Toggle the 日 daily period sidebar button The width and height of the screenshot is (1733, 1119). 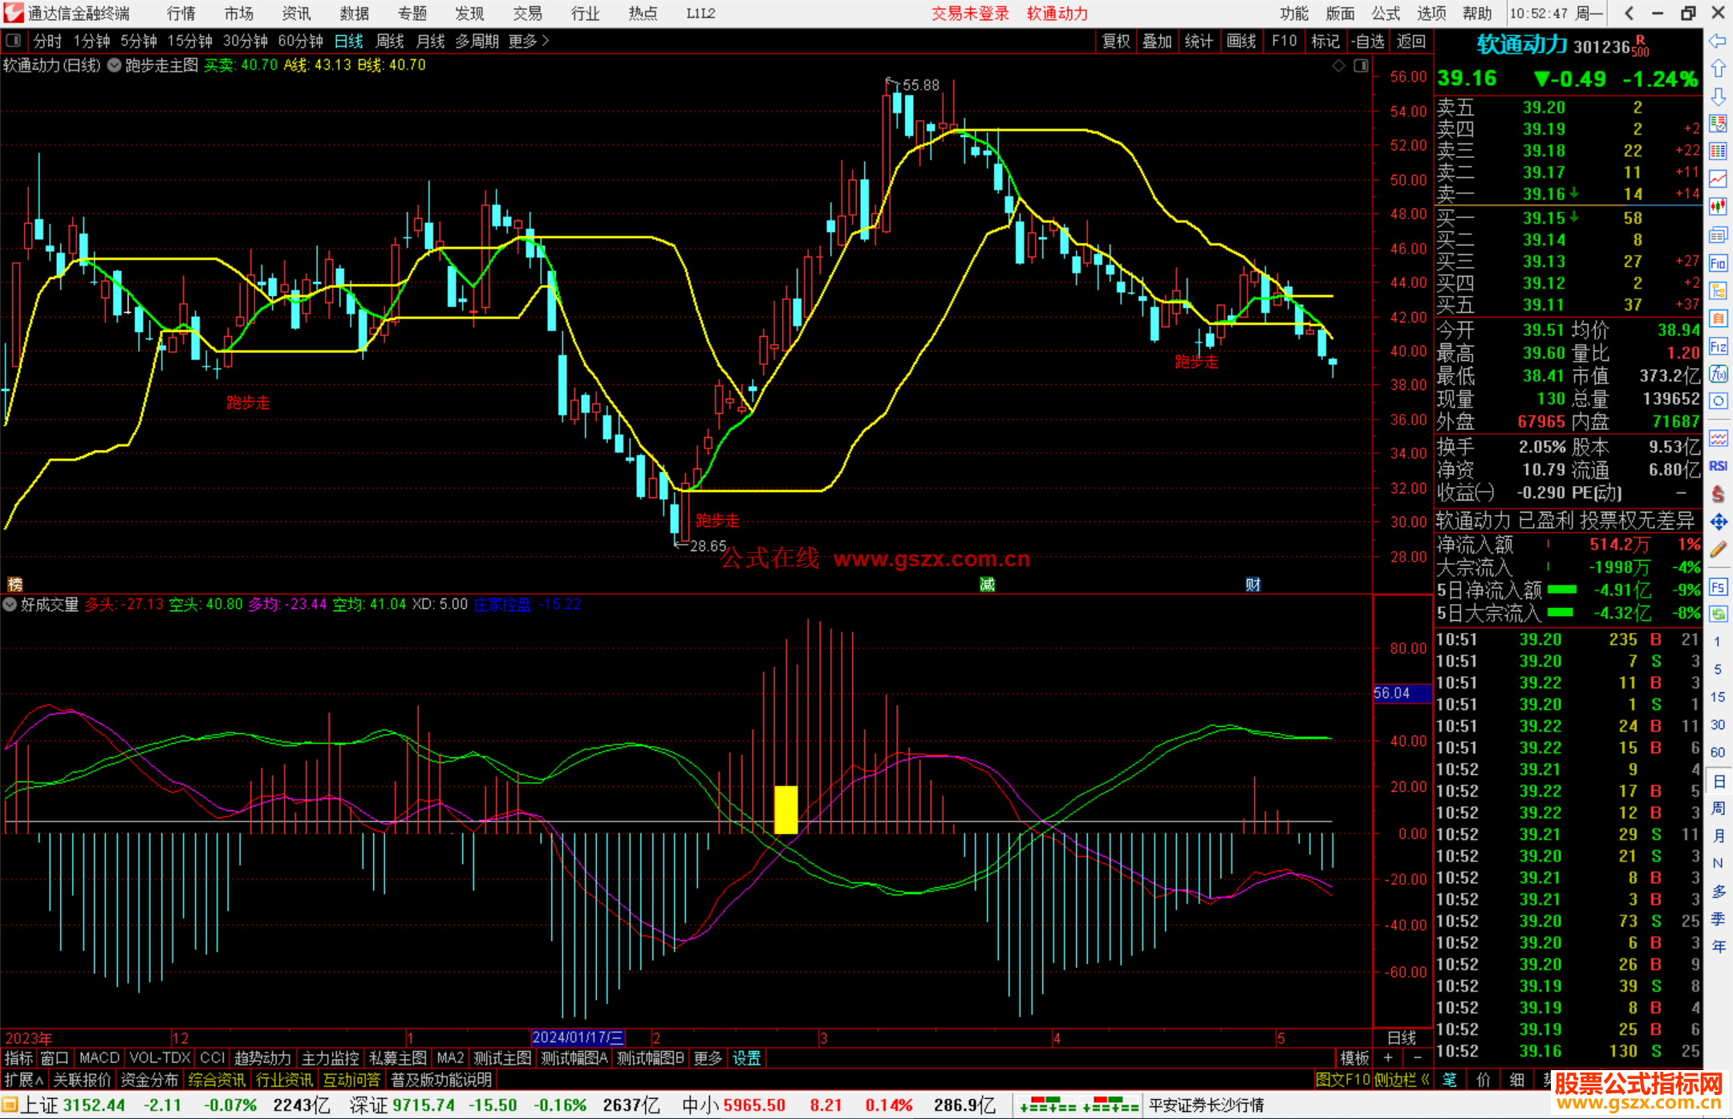click(1718, 781)
